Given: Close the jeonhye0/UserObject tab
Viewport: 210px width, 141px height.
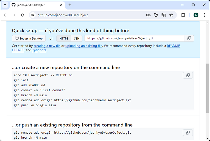Looking at the screenshot, I should click(61, 5).
